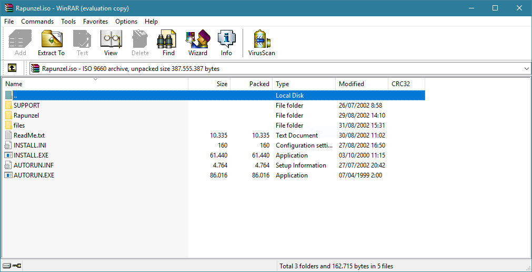This screenshot has height=272, width=532.
Task: Sort by Type column header
Action: click(304, 84)
